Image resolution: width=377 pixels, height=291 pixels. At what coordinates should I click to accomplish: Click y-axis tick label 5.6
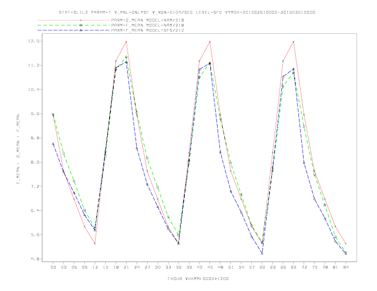click(35, 235)
